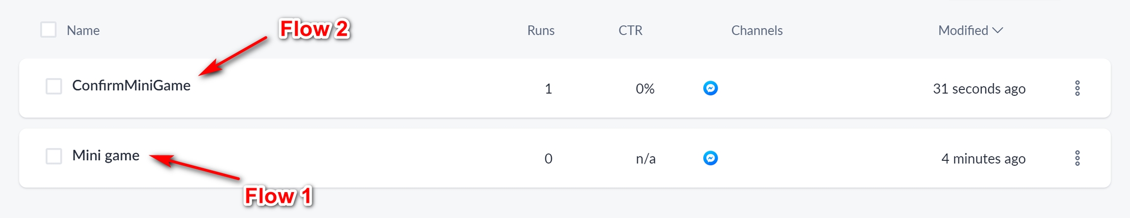Click the 0% CTR value
The image size is (1130, 218).
[x=645, y=88]
